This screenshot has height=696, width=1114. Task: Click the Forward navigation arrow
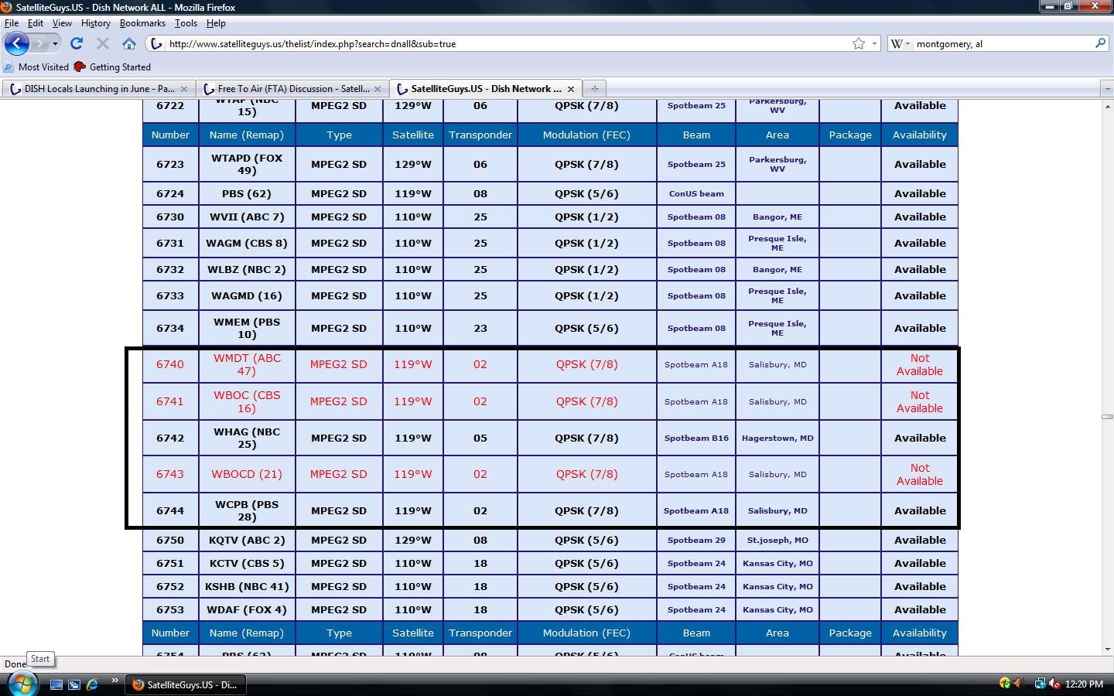pyautogui.click(x=40, y=44)
